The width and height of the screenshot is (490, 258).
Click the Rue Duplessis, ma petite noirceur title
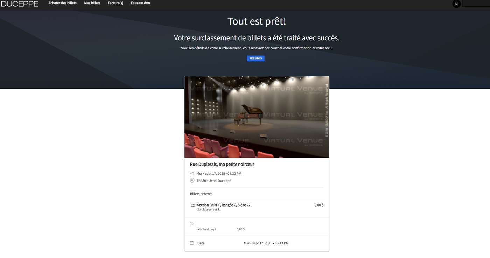click(222, 164)
